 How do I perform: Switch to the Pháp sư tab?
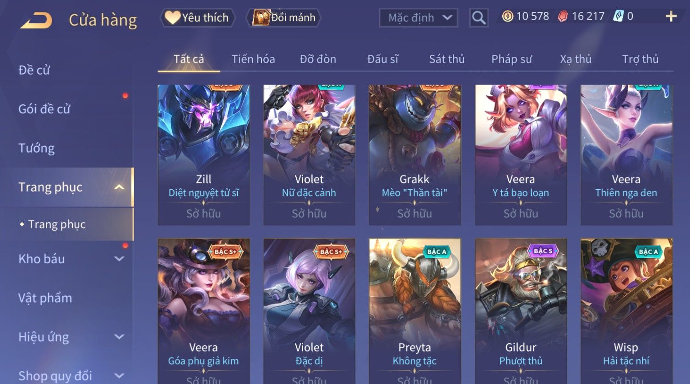[511, 59]
